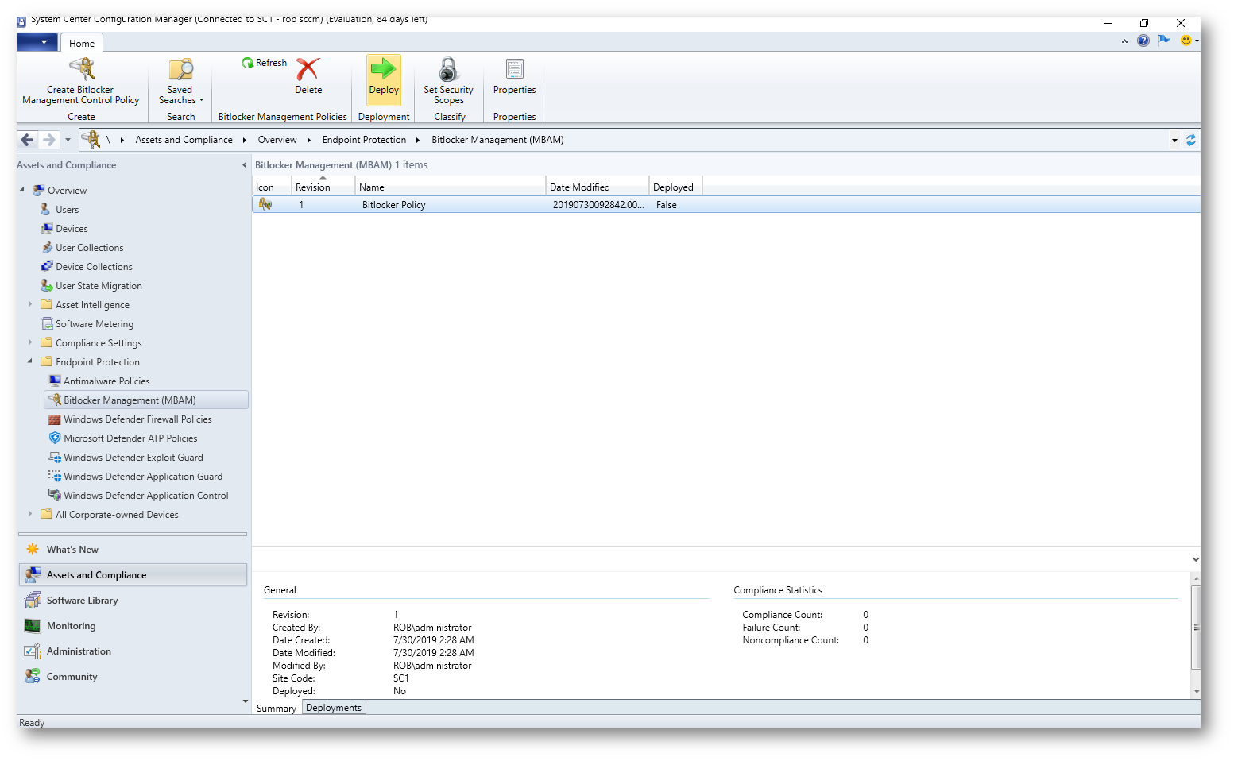Switch to the Deployments tab
This screenshot has width=1234, height=761.
(x=334, y=708)
